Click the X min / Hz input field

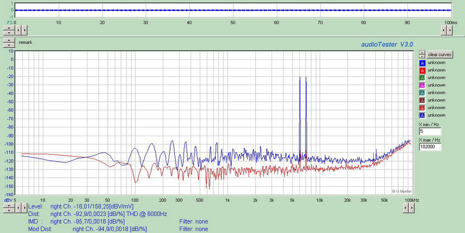(x=430, y=132)
